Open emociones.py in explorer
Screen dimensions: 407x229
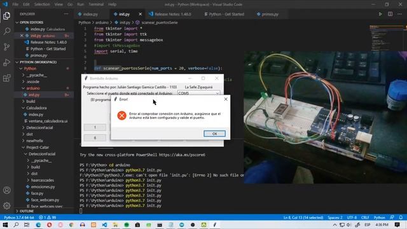pos(43,186)
